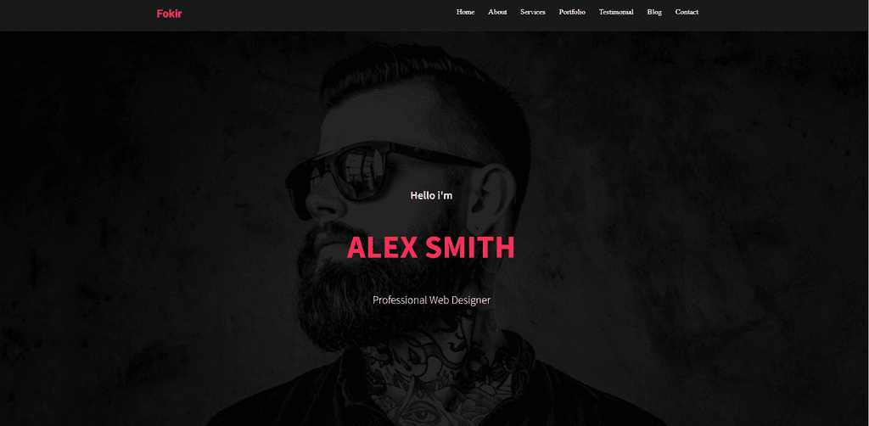Click the Fokir logo in the navbar
Viewport: 869px width, 426px height.
[169, 14]
